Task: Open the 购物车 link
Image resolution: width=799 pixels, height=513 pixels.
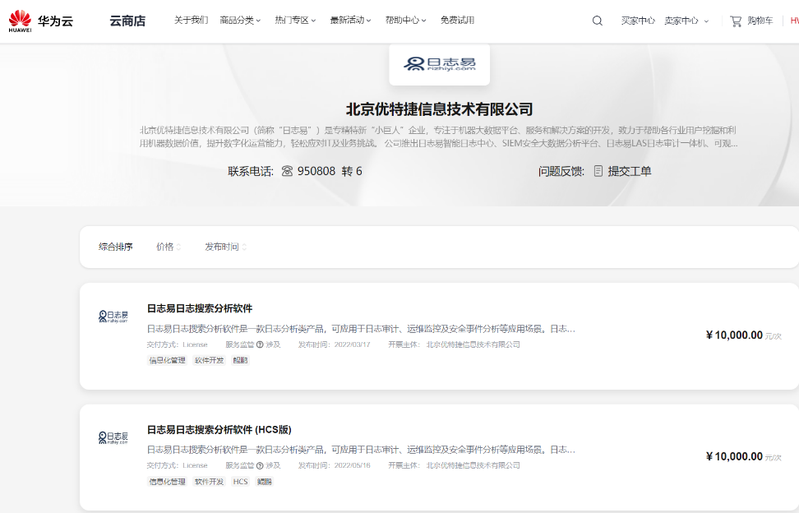Action: point(760,21)
